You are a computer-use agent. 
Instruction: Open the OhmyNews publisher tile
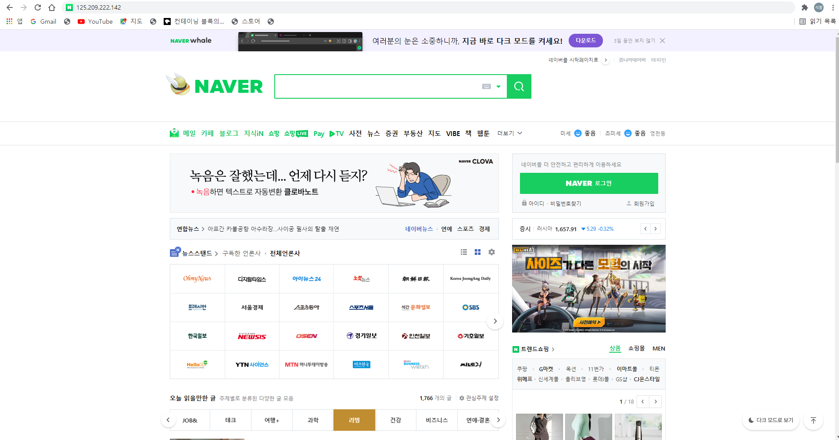(x=197, y=279)
